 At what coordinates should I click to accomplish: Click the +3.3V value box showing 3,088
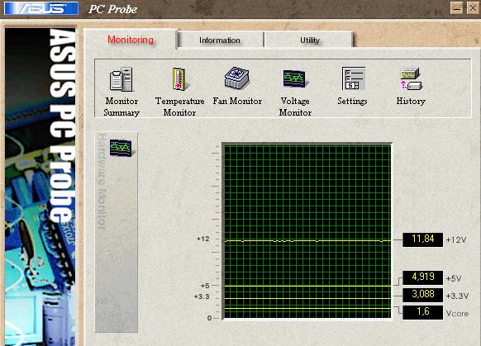[x=422, y=295]
